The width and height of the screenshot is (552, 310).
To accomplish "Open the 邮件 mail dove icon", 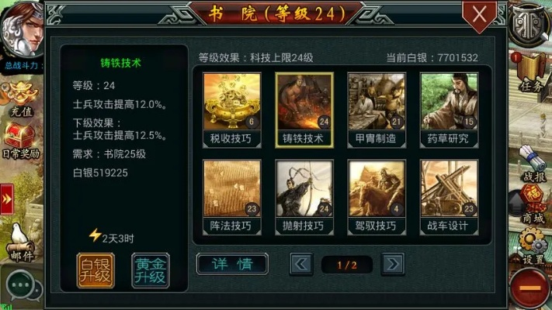I will [x=20, y=243].
